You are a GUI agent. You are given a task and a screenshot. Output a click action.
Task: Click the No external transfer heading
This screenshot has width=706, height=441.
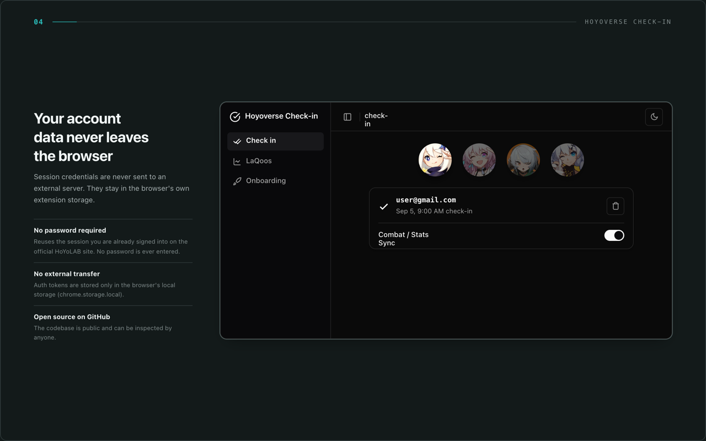click(67, 274)
